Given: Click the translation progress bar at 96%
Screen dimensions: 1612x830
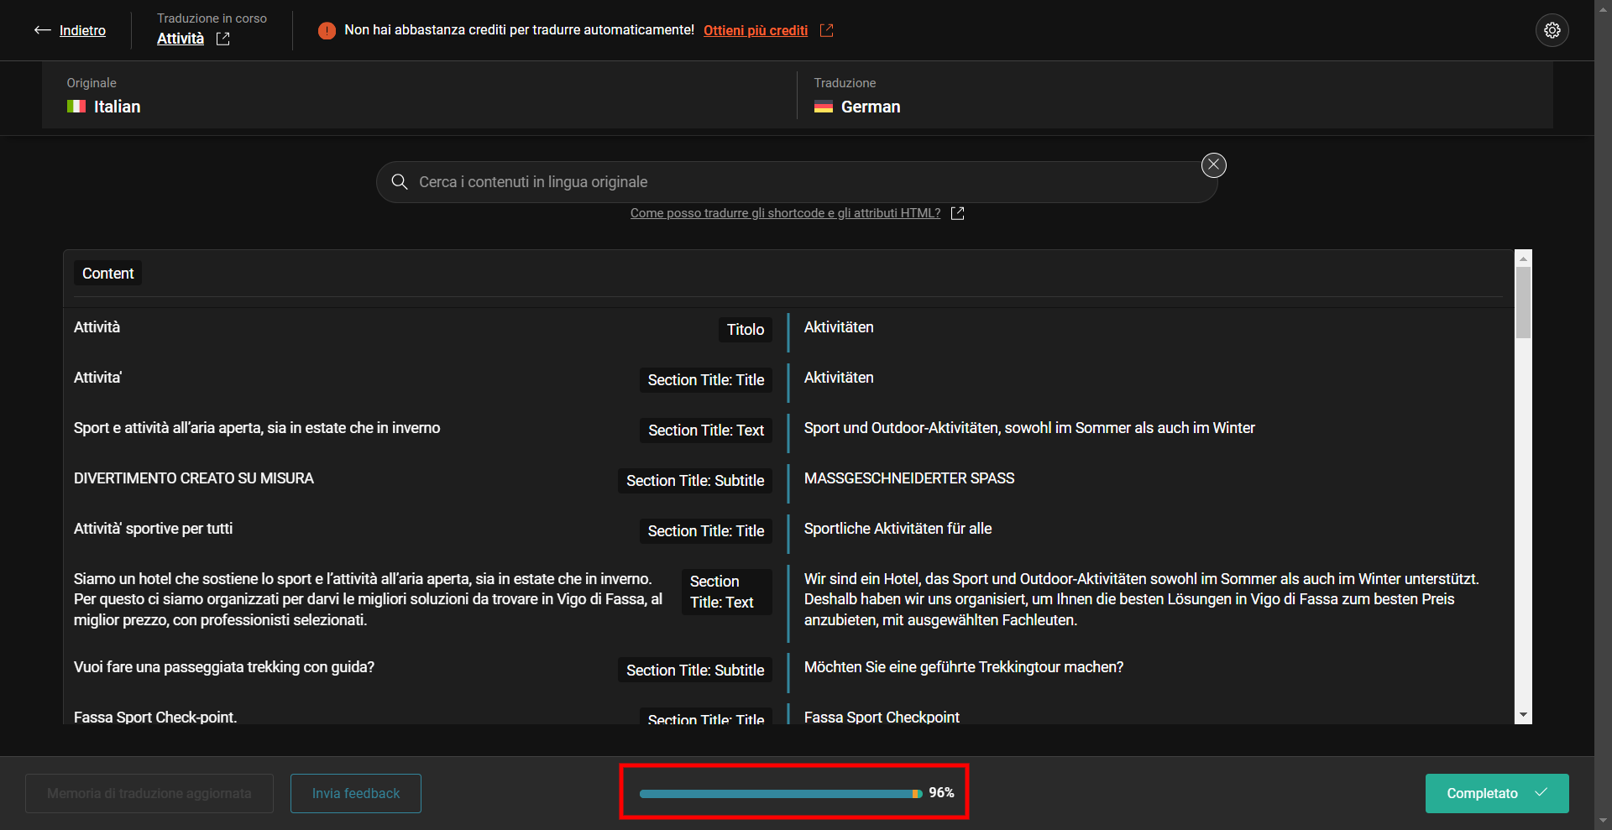Looking at the screenshot, I should [x=780, y=793].
